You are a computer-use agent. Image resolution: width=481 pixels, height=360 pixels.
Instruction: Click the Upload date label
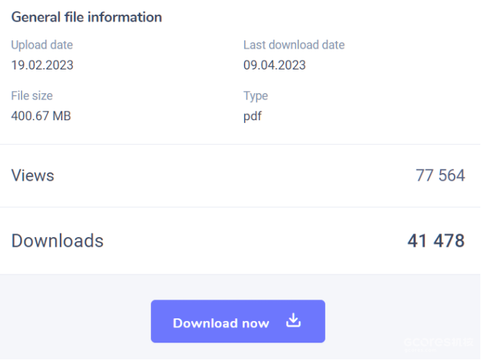click(42, 45)
